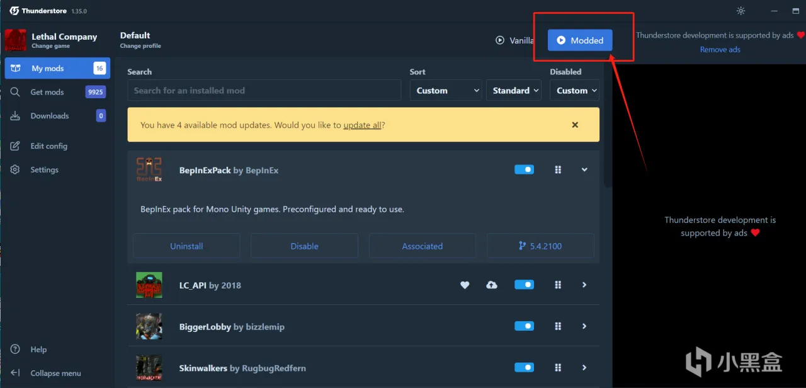Click the BiggerLobby mod icon

(149, 326)
